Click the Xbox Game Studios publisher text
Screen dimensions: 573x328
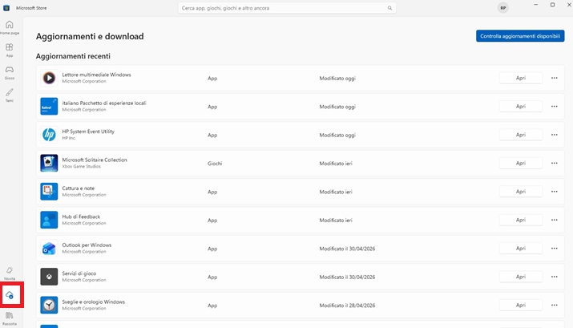coord(81,166)
